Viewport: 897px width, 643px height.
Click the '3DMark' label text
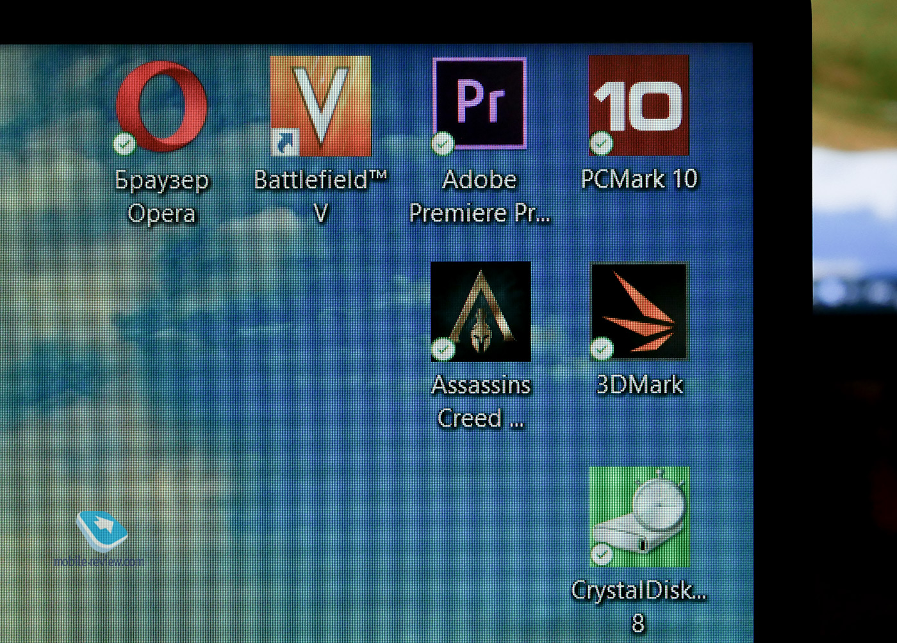click(639, 385)
